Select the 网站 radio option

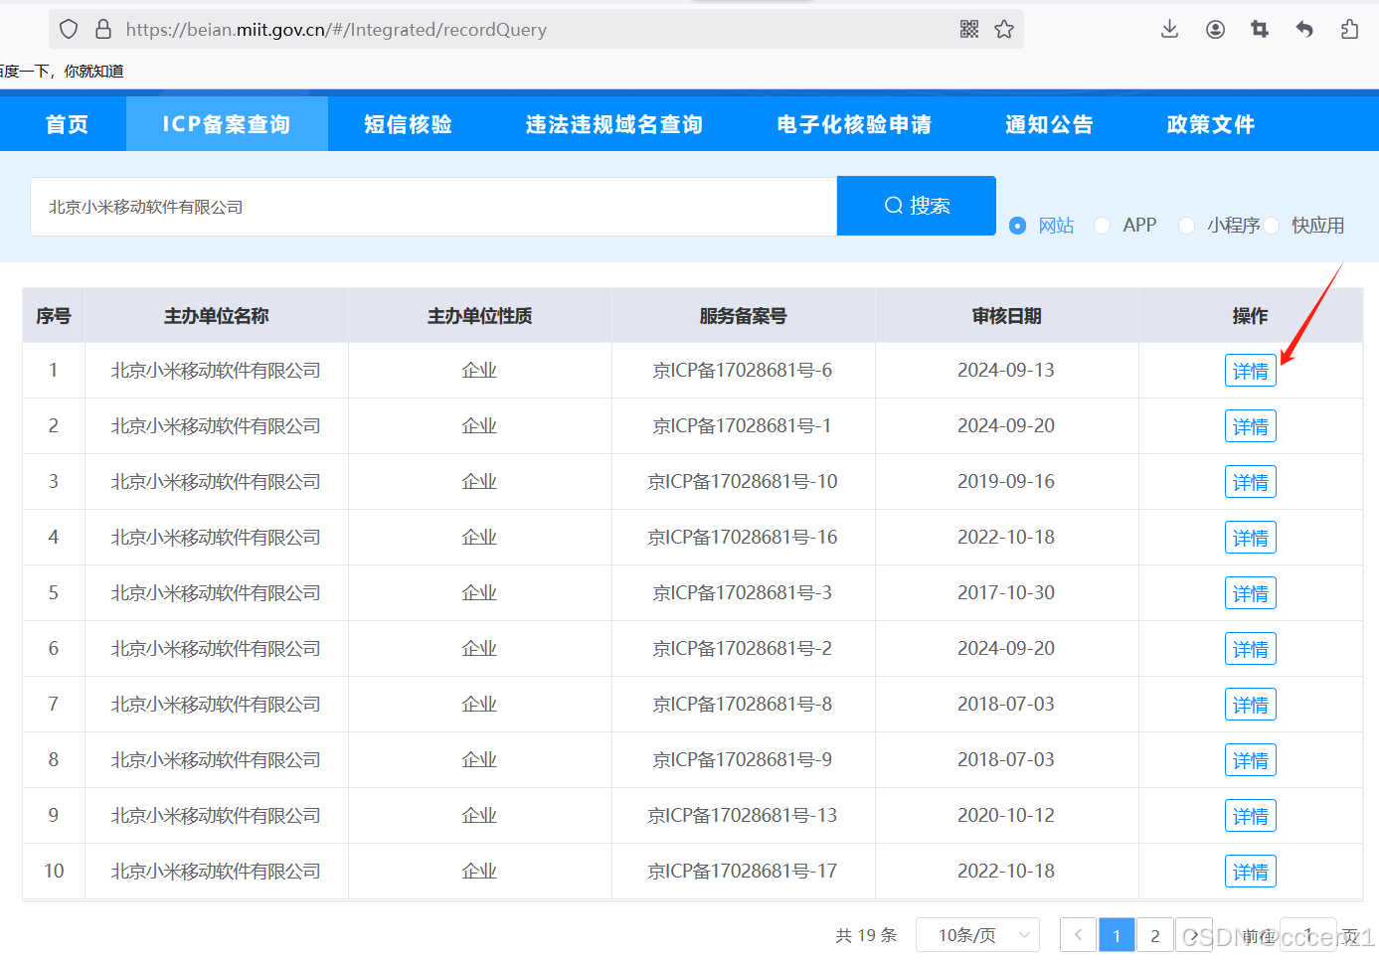[x=1017, y=226]
